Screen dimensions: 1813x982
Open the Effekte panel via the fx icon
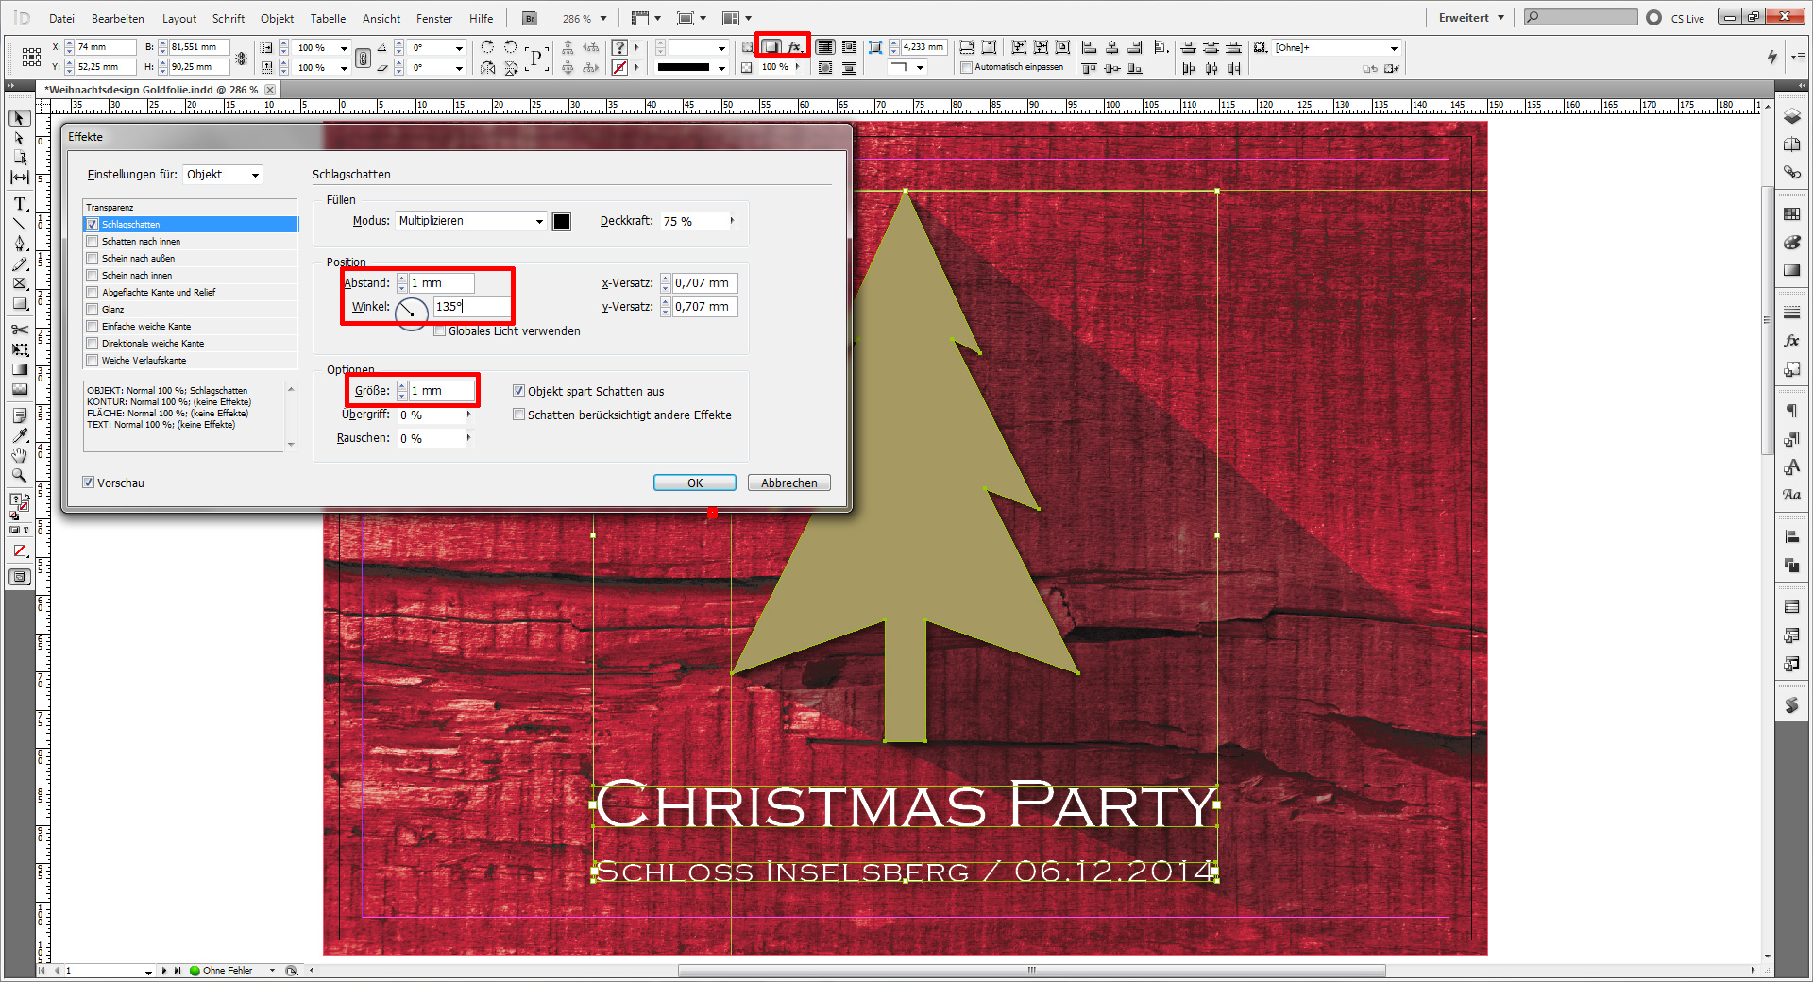(1792, 341)
